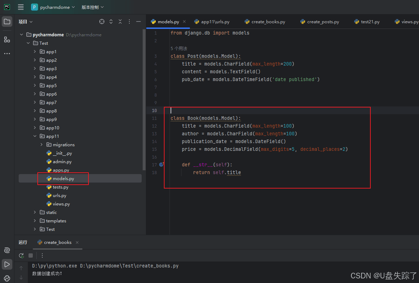Open the Python Console tool window
Viewport: 419px width, 283px height.
coord(7,278)
